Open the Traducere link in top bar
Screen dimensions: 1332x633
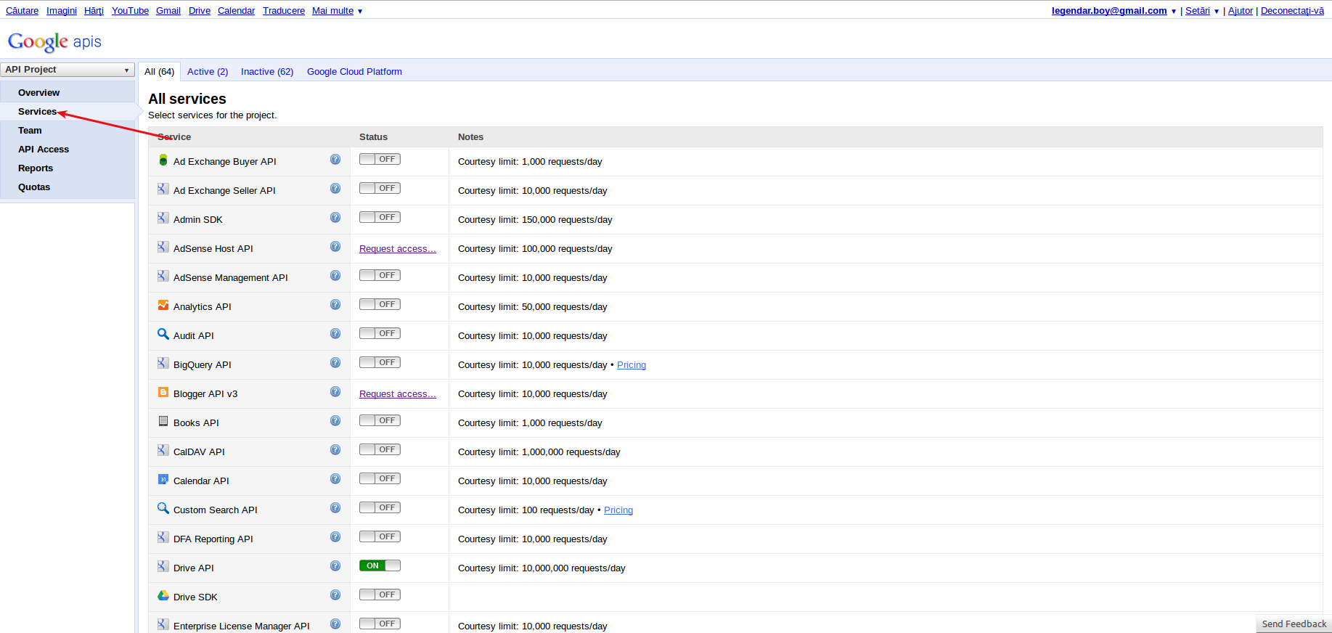tap(284, 11)
